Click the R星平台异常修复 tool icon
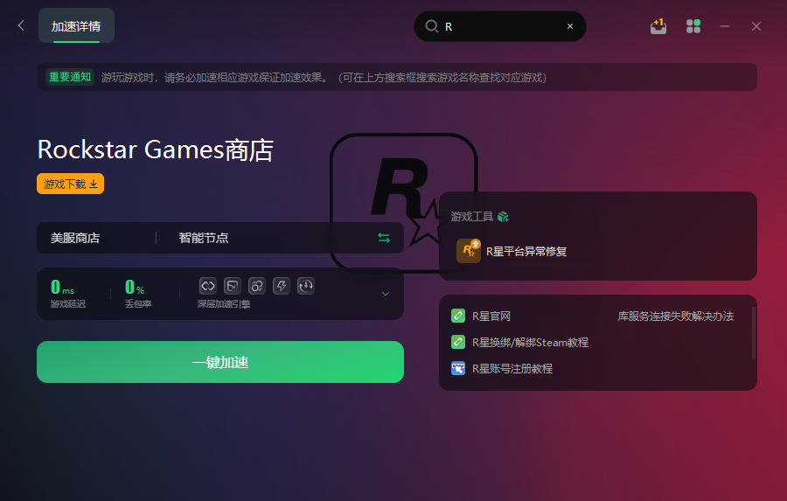This screenshot has width=787, height=501. 469,251
